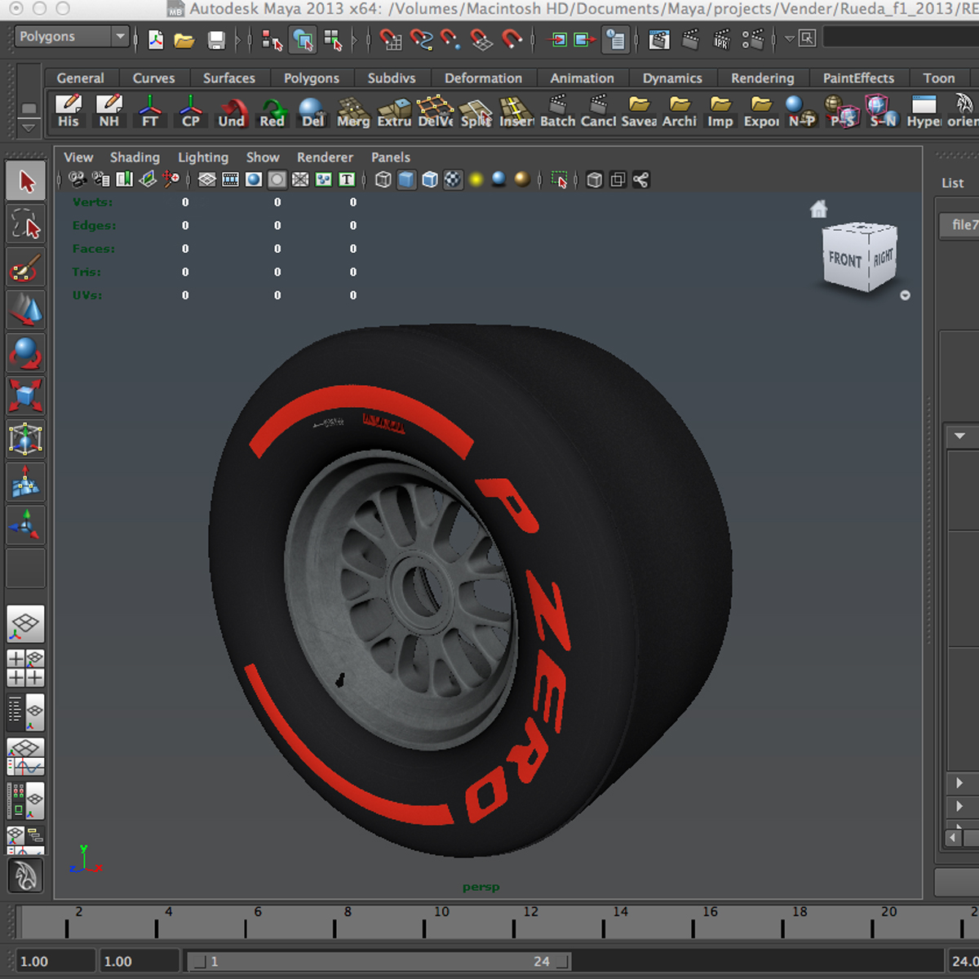
Task: Select the Soft Modification tool
Action: tap(26, 481)
